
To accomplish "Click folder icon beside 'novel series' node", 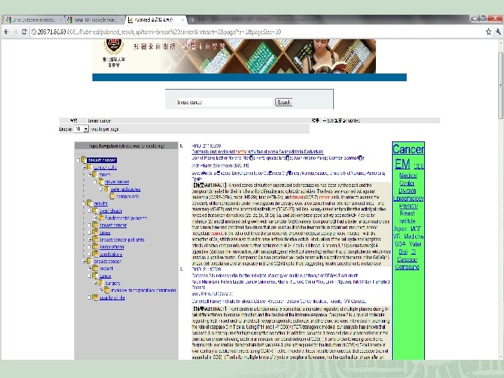I will point(101,181).
